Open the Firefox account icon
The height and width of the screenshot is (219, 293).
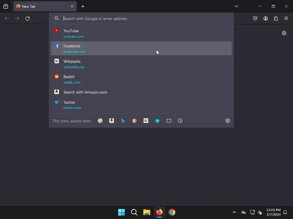[x=266, y=18]
